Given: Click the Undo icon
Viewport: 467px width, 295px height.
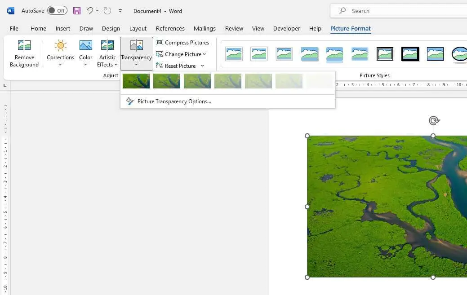Looking at the screenshot, I should point(89,10).
